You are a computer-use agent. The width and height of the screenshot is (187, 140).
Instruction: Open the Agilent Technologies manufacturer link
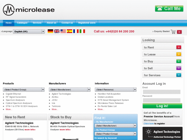(61, 94)
